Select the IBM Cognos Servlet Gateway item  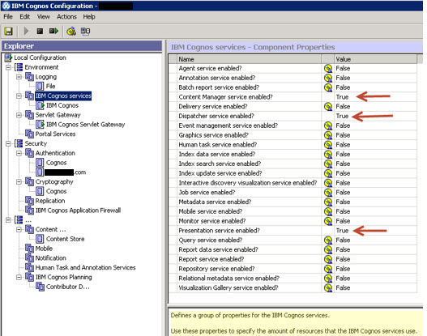pos(86,125)
